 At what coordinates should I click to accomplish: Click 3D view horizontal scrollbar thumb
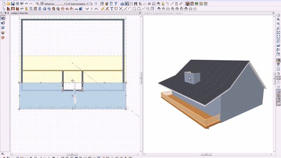coord(206,154)
